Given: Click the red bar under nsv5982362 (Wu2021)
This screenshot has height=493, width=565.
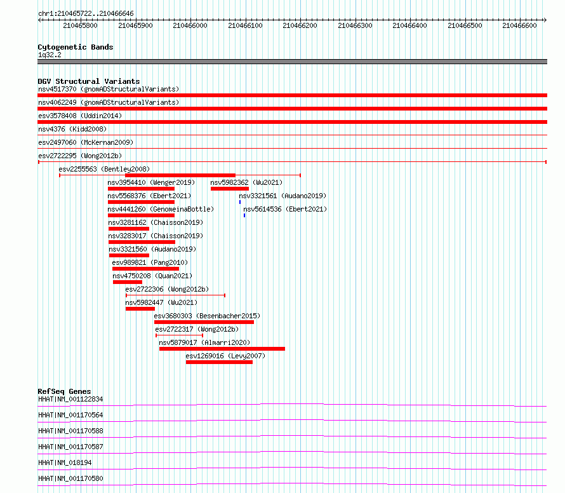Looking at the screenshot, I should click(x=230, y=189).
